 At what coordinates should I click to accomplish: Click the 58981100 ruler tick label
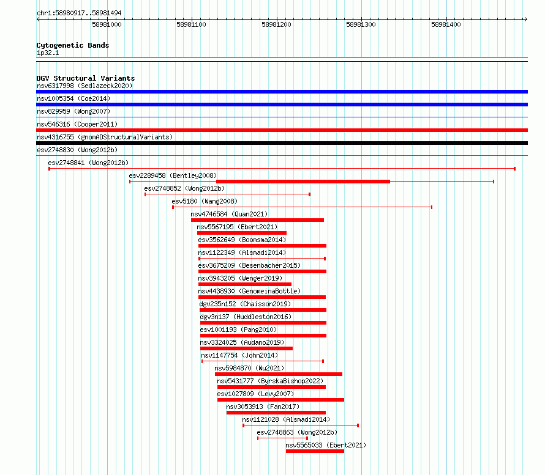point(191,24)
